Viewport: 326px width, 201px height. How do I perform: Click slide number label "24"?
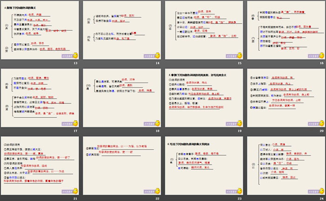322,199
